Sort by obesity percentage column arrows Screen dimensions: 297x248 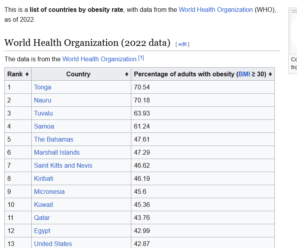coord(270,74)
